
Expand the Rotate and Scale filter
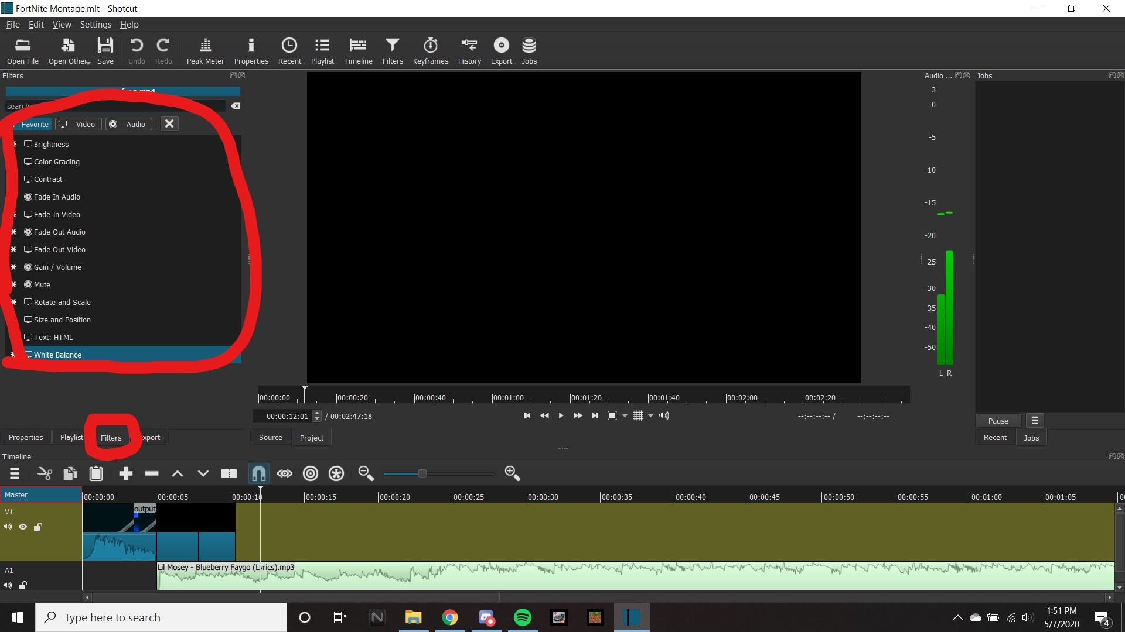62,302
